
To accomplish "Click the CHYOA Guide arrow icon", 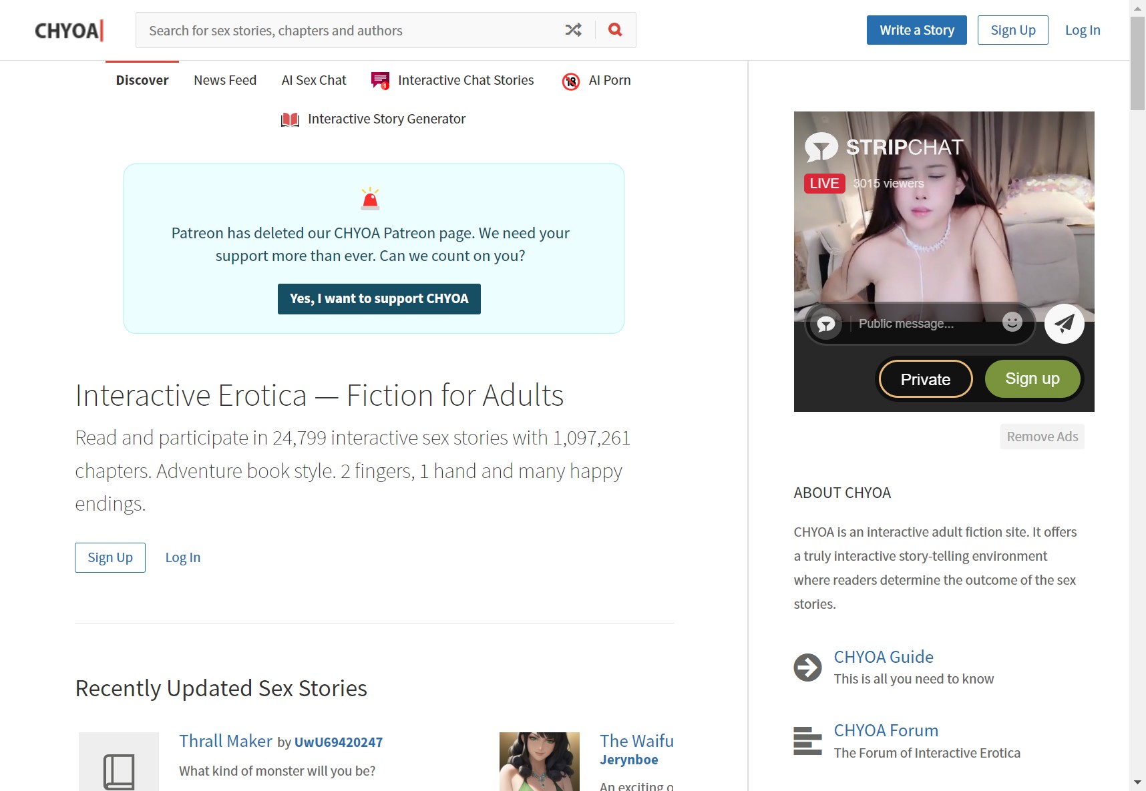I will tap(807, 667).
